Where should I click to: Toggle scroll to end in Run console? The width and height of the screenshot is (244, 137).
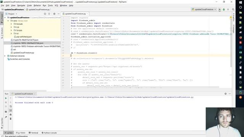(x=11, y=110)
